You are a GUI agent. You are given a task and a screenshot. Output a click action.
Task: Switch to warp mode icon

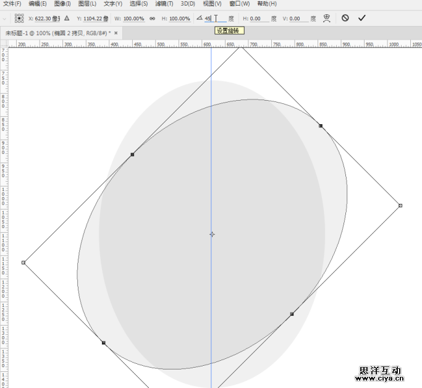(x=327, y=19)
